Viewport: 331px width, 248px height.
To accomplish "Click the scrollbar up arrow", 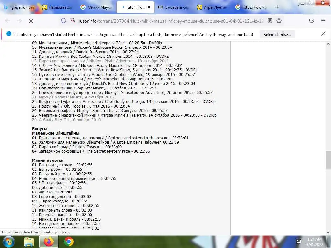I will [x=328, y=44].
